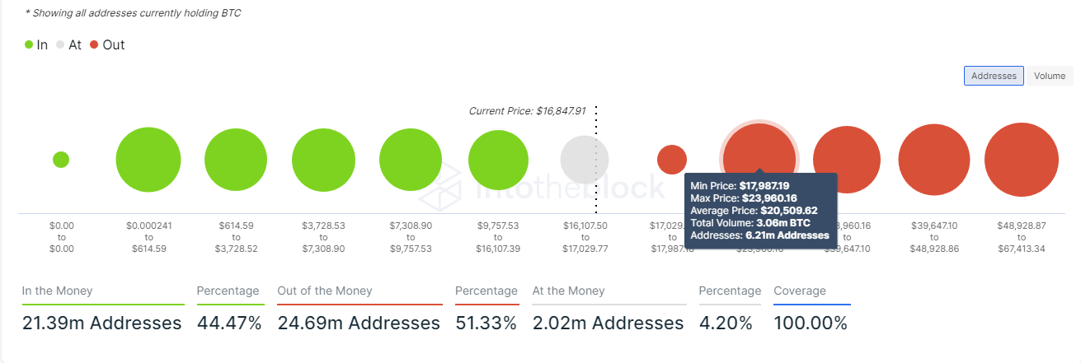
Task: Click the In the Money heading
Action: (x=58, y=291)
